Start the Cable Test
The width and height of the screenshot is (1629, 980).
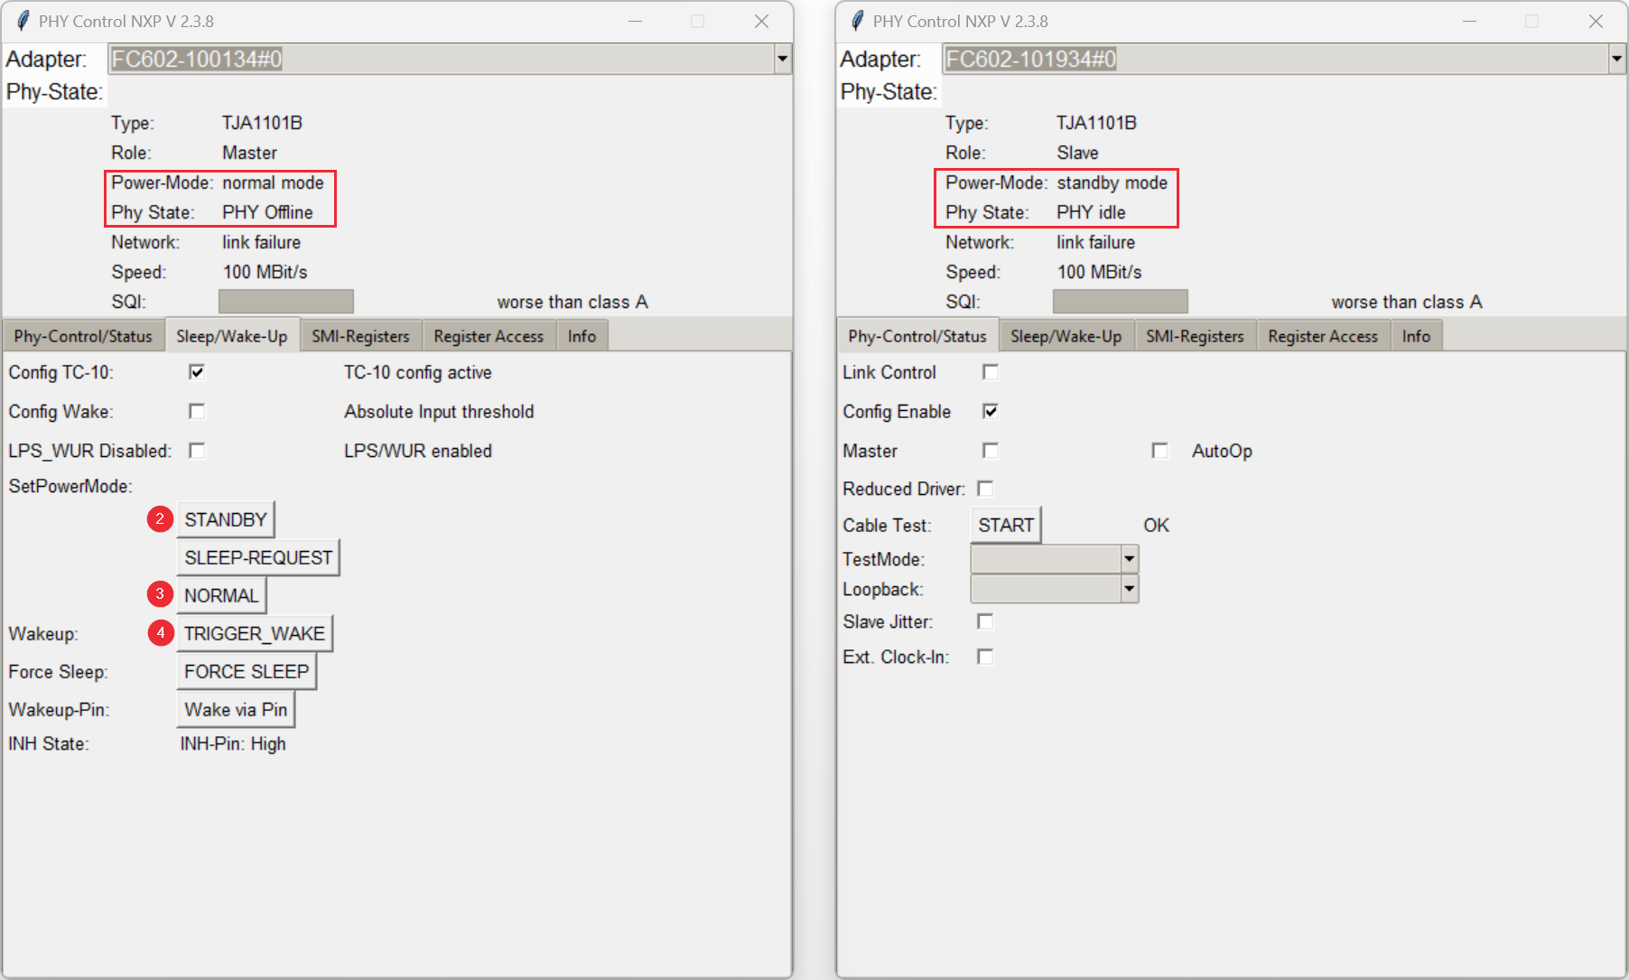coord(1004,524)
